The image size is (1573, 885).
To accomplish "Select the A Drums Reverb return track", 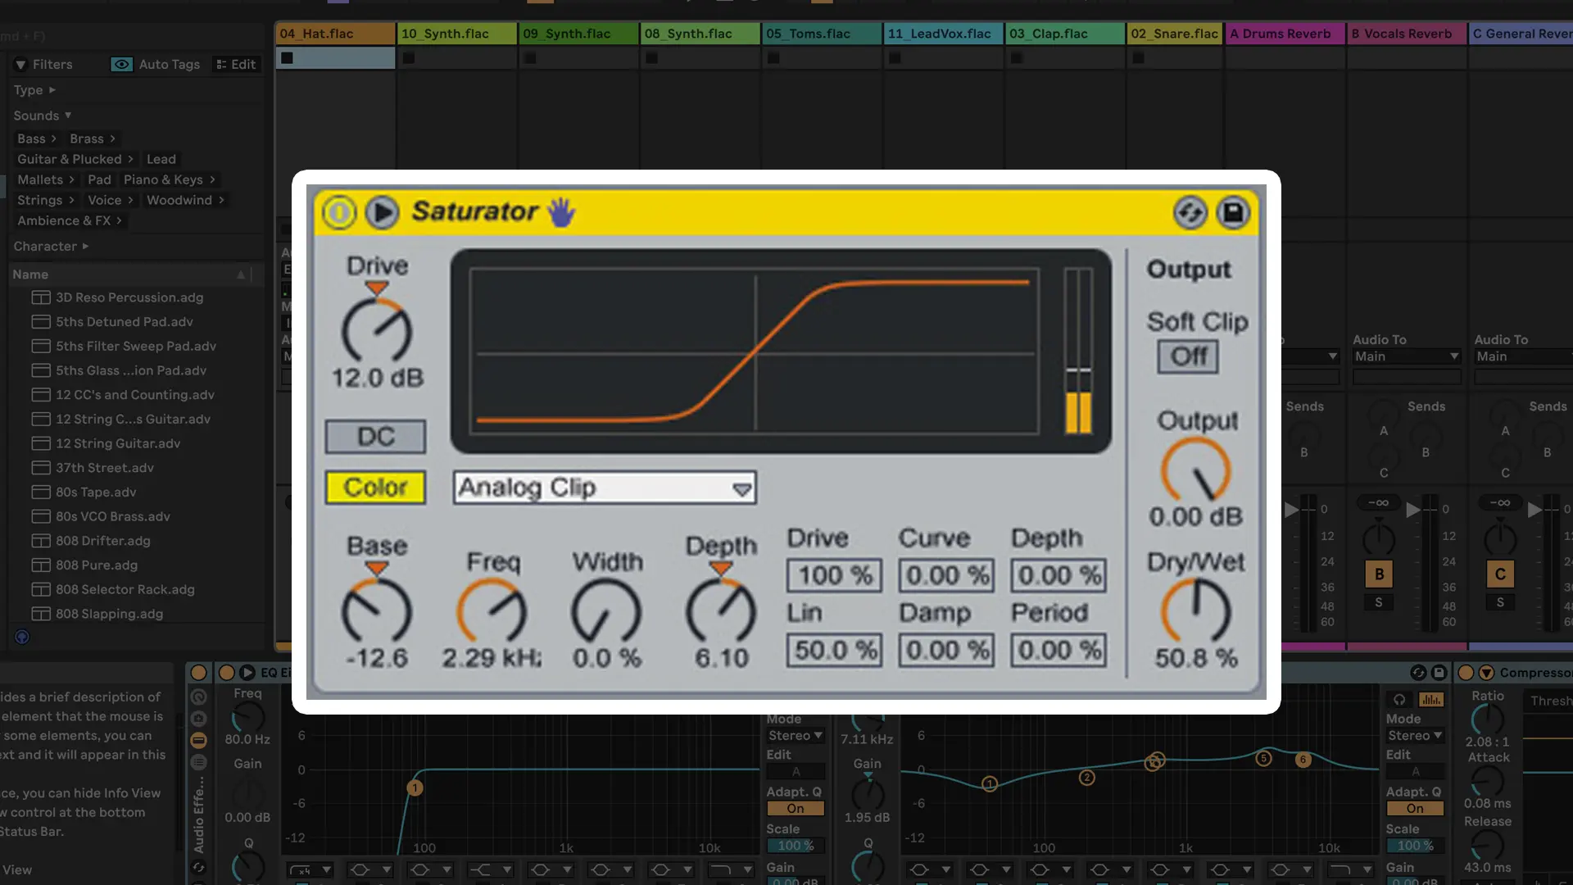I will (x=1285, y=34).
